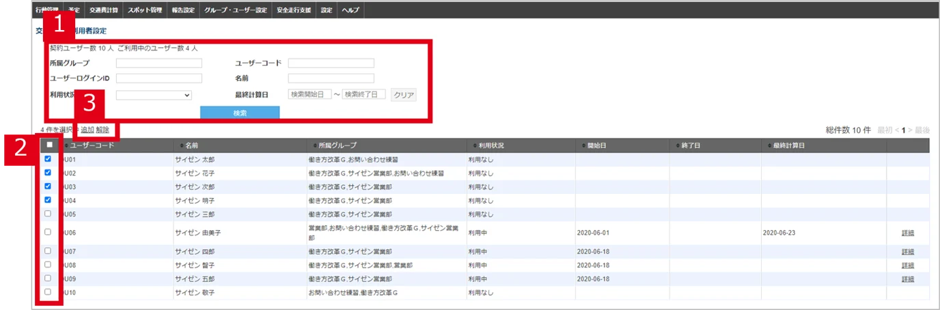Image resolution: width=940 pixels, height=310 pixels.
Task: Open the 報告設定 menu
Action: [183, 10]
